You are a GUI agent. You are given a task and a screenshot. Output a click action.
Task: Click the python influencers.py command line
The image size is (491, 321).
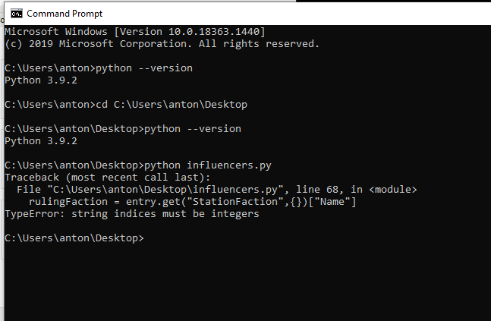coord(138,165)
